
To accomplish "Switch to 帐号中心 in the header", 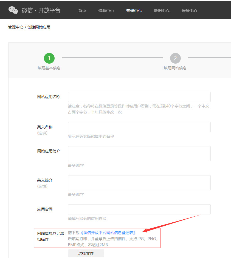I will click(189, 11).
